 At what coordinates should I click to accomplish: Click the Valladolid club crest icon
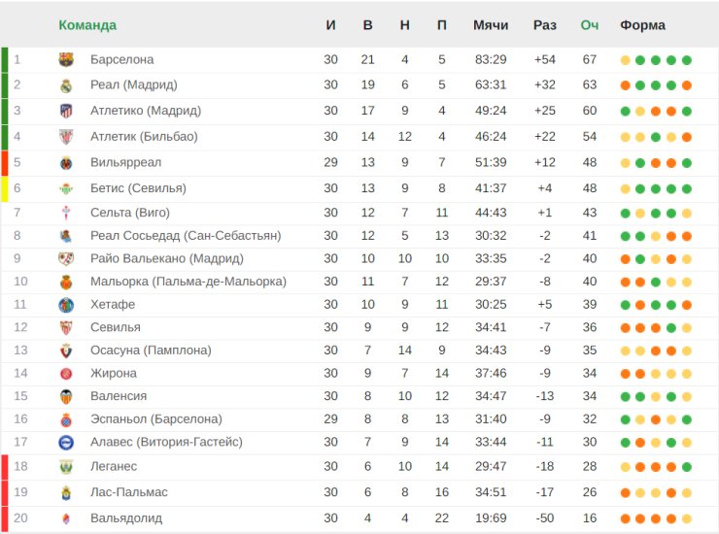[66, 518]
